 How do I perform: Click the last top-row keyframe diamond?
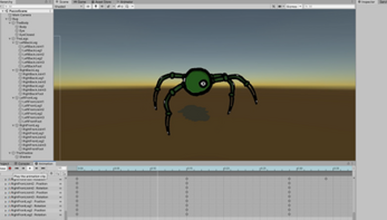326,179
